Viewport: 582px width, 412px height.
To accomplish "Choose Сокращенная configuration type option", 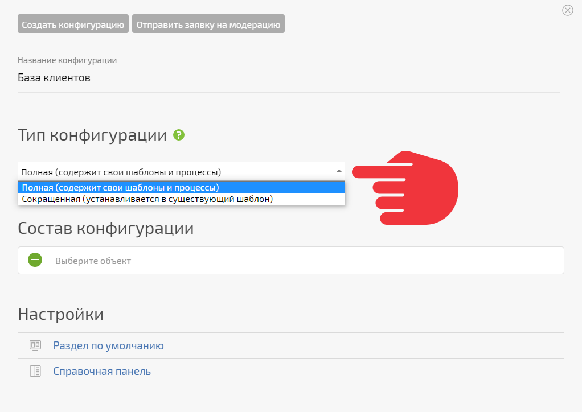I will (x=181, y=199).
